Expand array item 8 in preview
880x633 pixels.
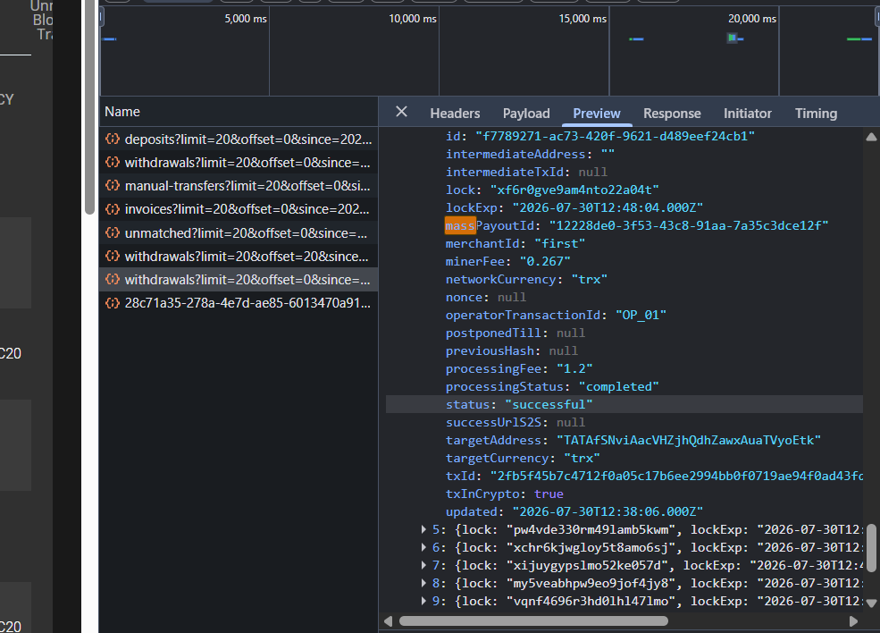coord(423,583)
